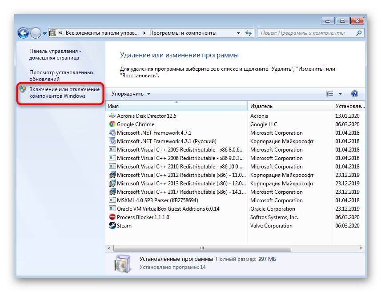This screenshot has width=381, height=292.
Task: Click the red Process Blocker icon
Action: [x=112, y=217]
